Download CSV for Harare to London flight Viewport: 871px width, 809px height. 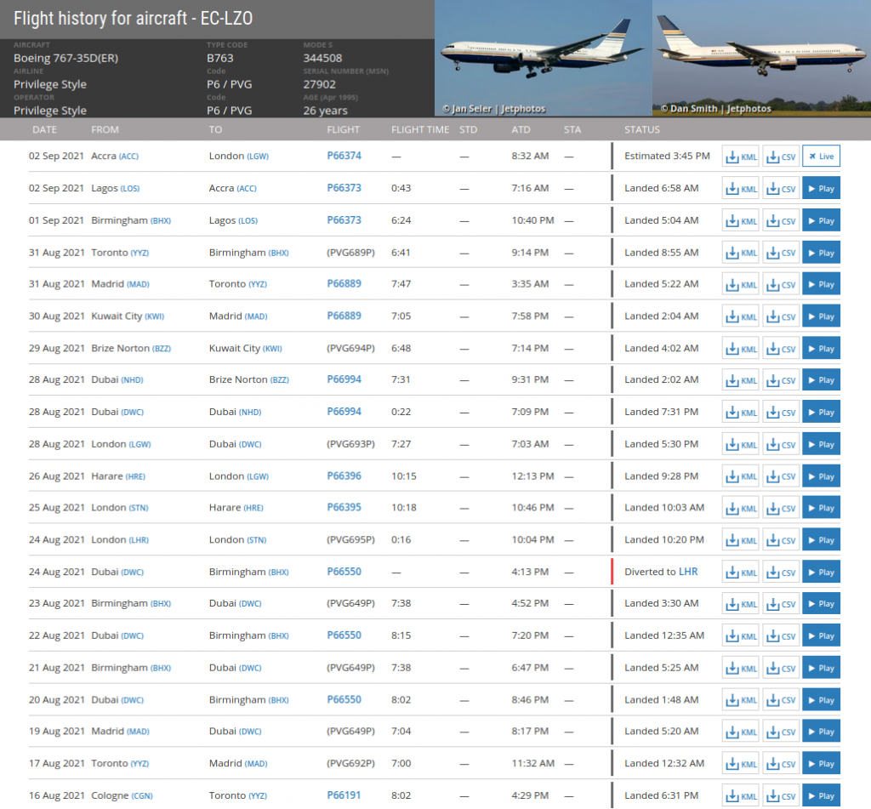pos(781,476)
